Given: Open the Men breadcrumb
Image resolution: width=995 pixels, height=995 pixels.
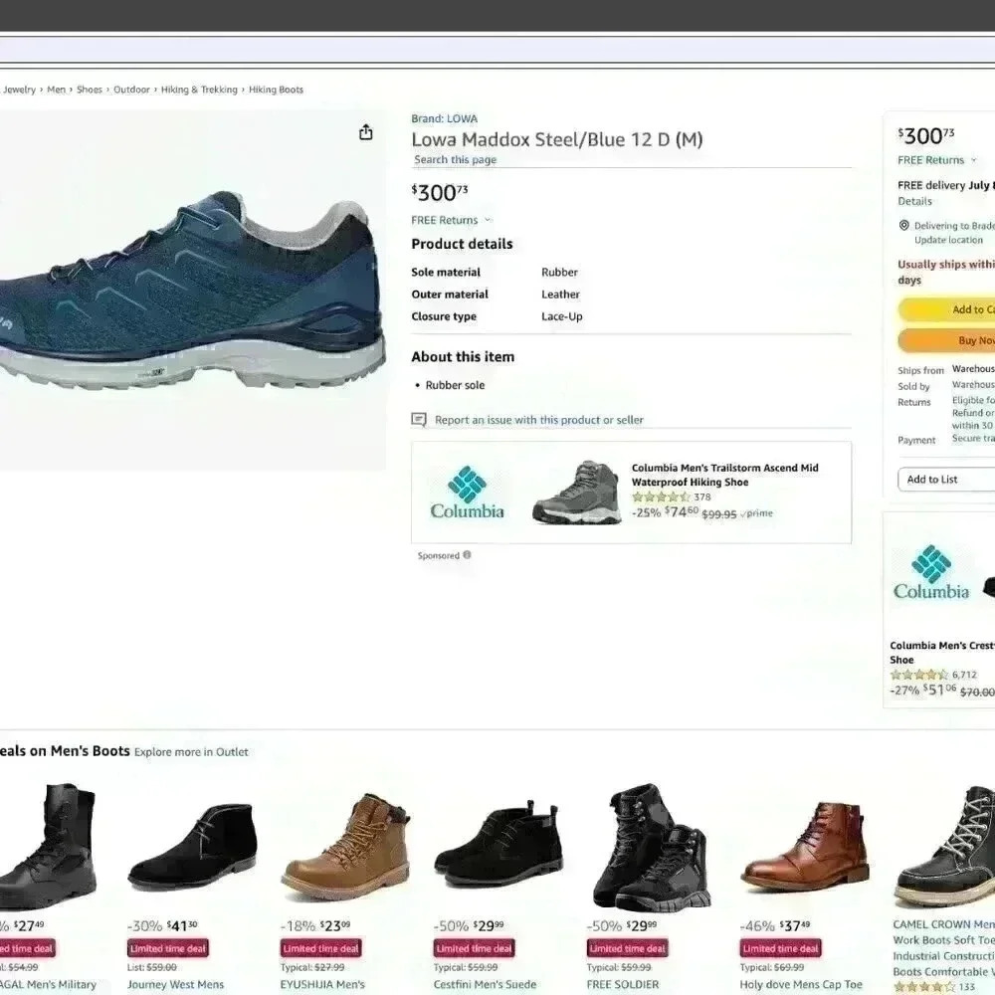Looking at the screenshot, I should coord(56,90).
